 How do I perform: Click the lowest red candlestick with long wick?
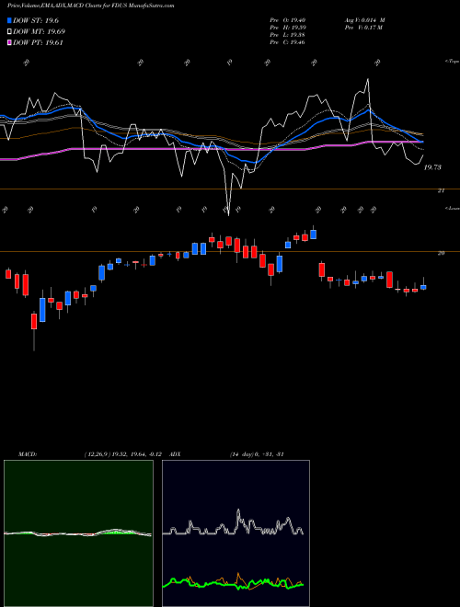(x=34, y=321)
